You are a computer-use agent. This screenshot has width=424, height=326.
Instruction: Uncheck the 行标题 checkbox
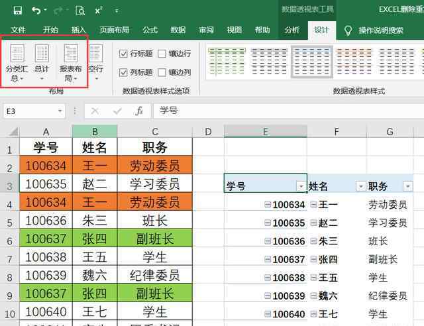pos(124,54)
